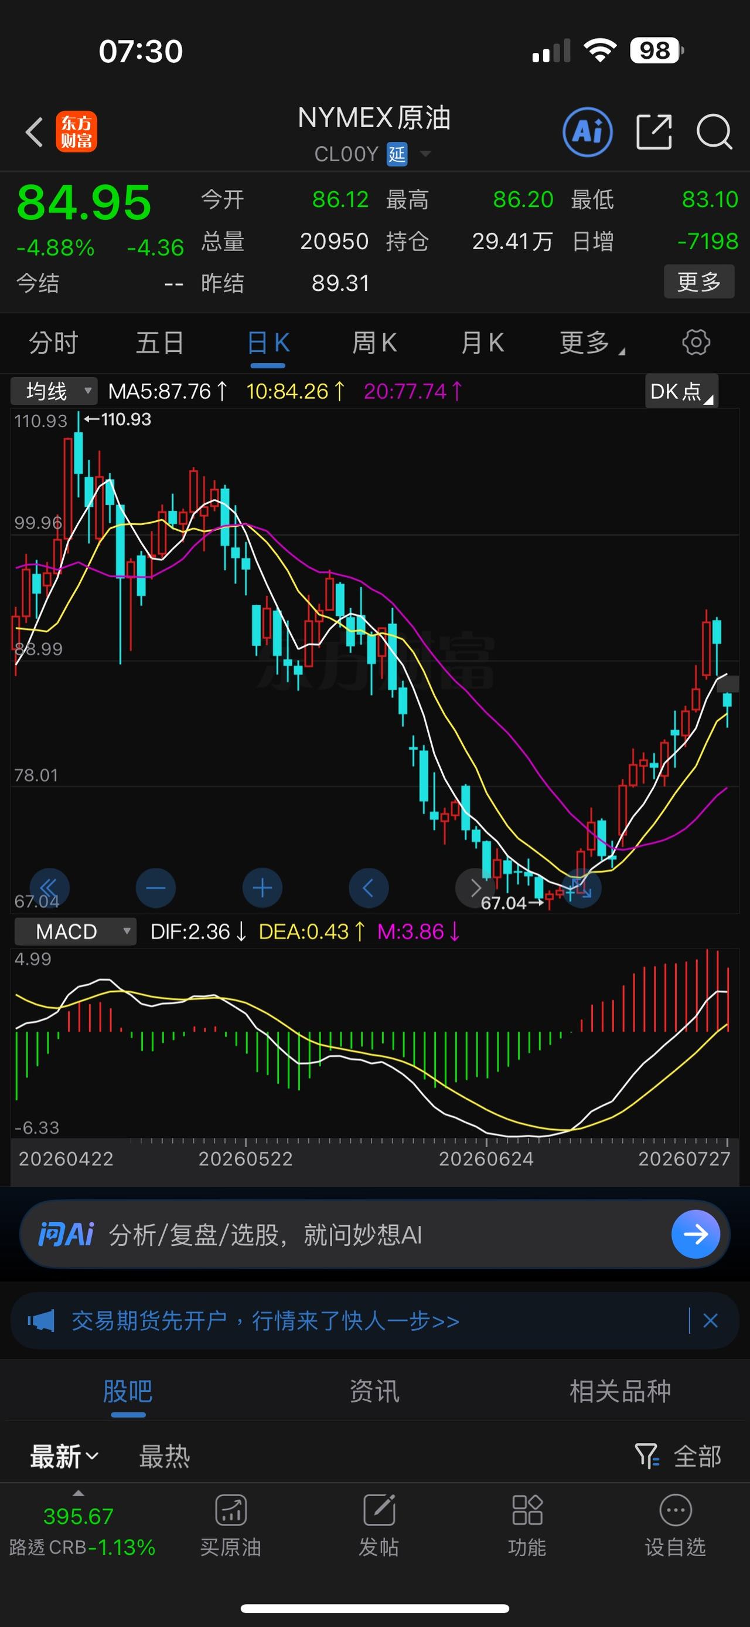Tap the DIF:2.36 reading
Viewport: 750px width, 1627px height.
coord(198,931)
